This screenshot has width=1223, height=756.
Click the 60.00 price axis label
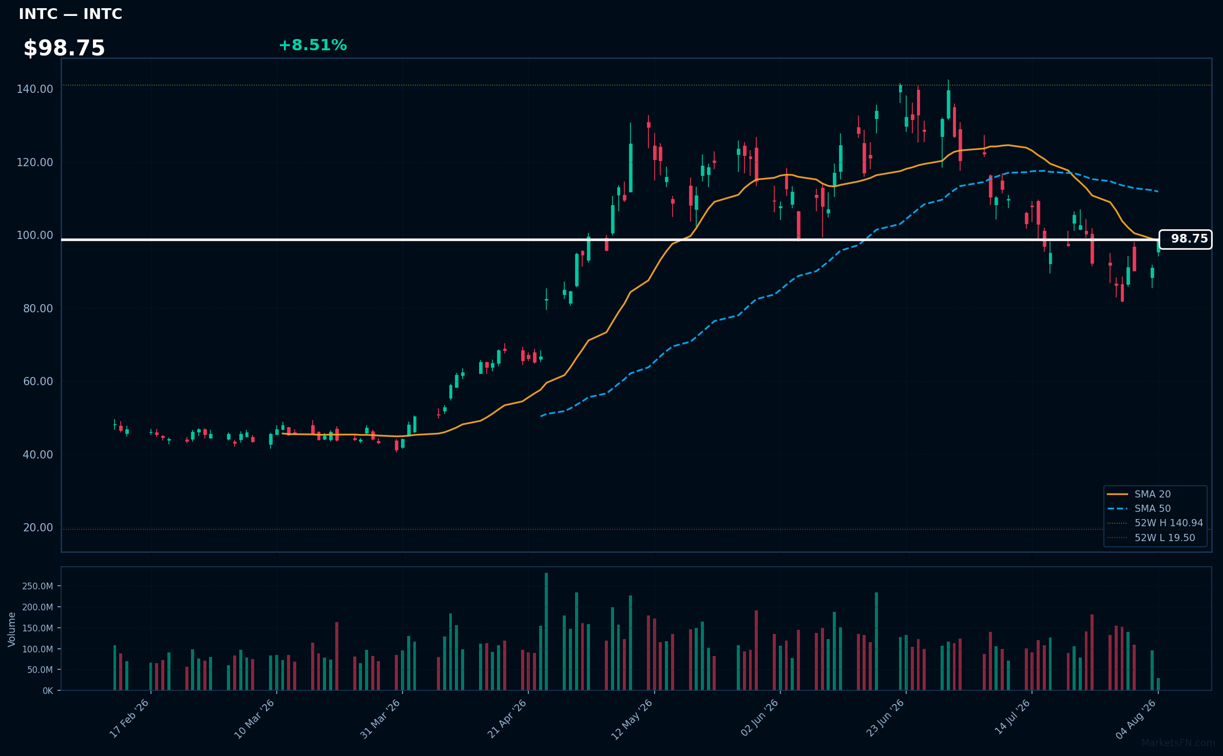[38, 382]
